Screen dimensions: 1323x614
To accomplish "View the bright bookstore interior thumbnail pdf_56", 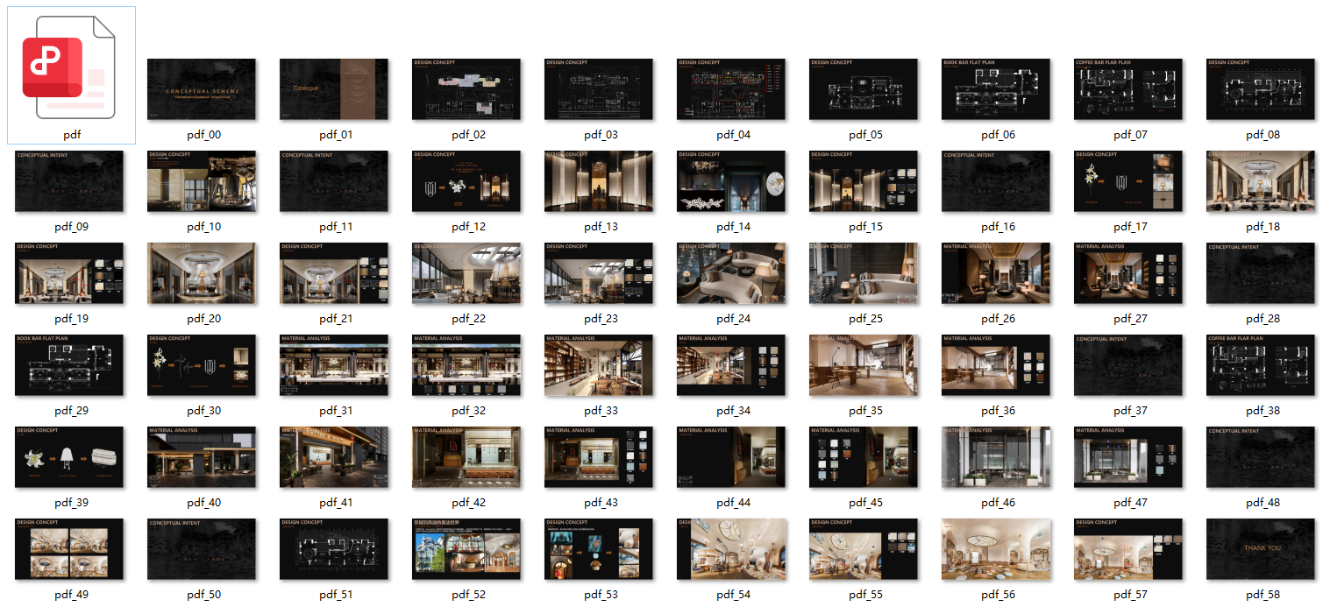I will 996,549.
